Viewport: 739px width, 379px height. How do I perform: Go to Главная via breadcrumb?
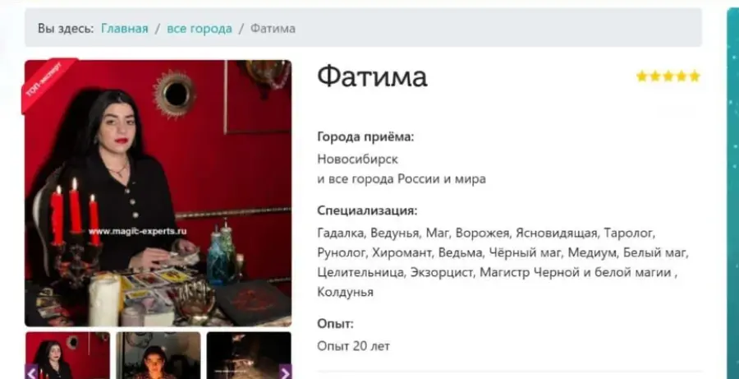pyautogui.click(x=125, y=28)
